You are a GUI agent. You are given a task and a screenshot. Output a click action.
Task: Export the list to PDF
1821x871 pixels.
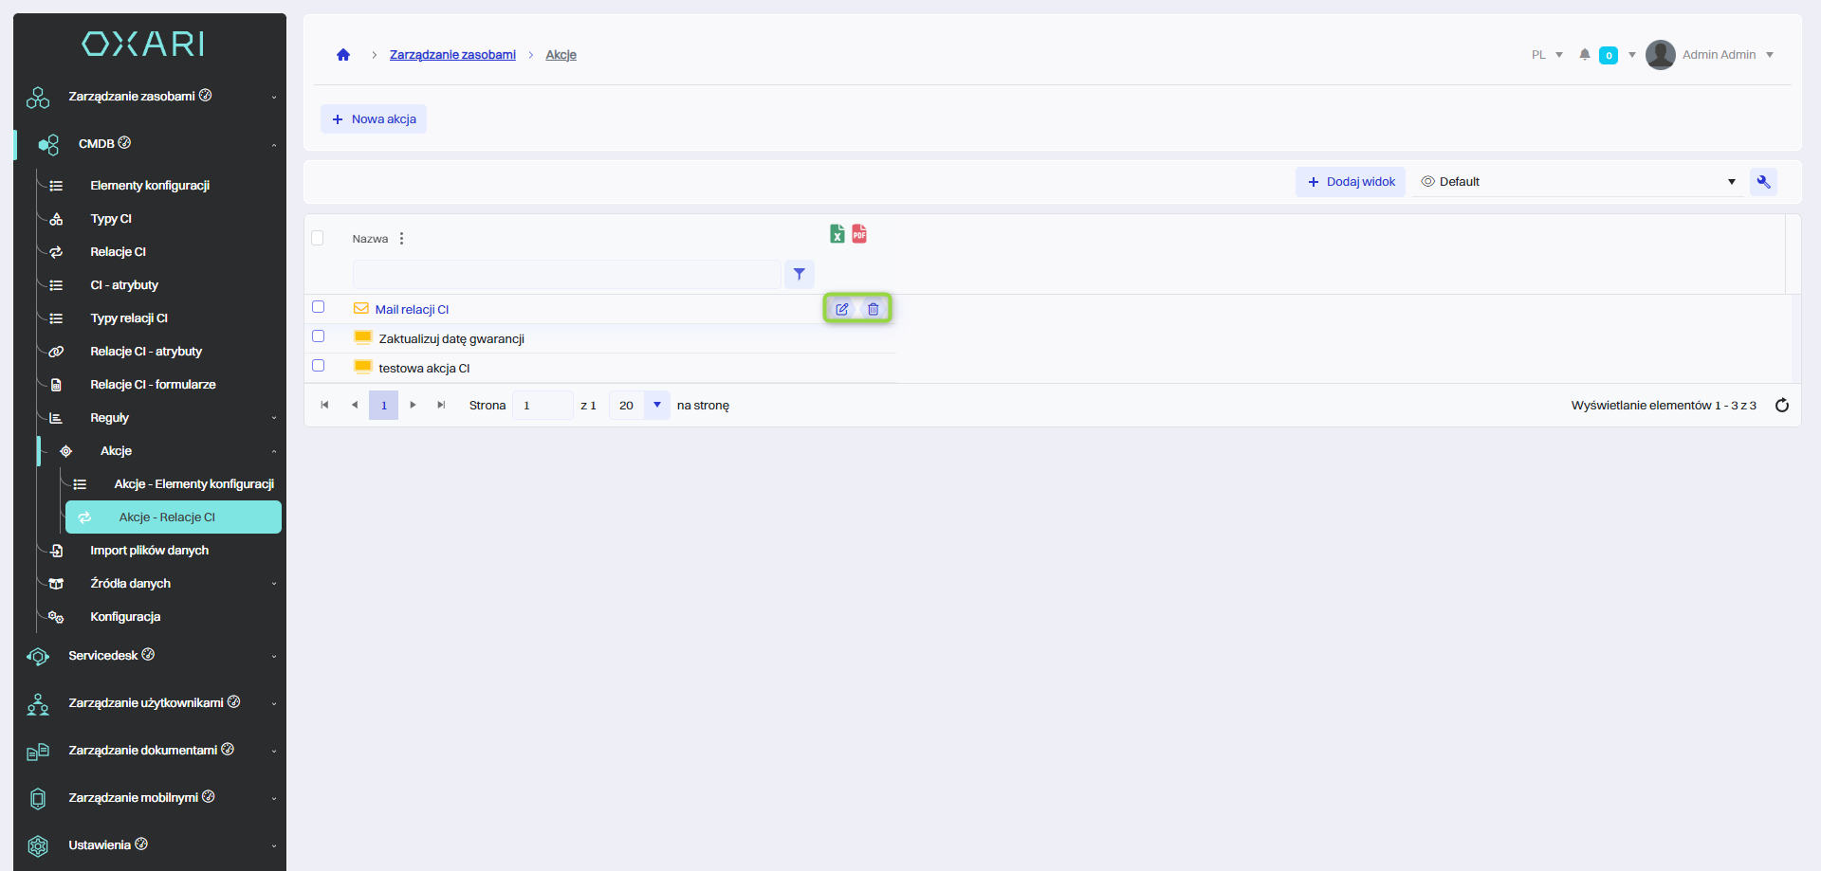(859, 234)
